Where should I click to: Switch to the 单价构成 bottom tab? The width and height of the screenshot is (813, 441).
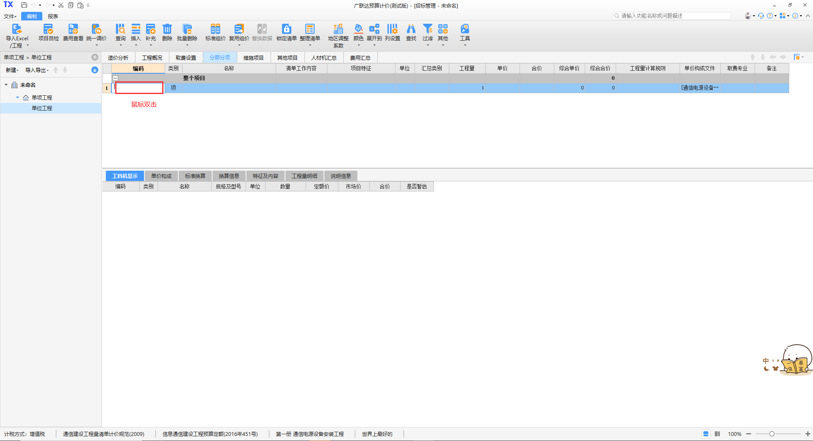tap(161, 176)
